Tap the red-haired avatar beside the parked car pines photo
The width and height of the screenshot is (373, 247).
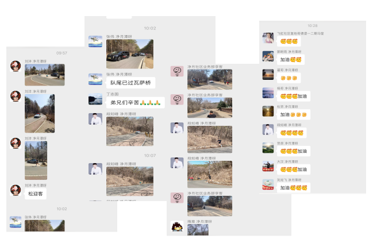(x=16, y=143)
